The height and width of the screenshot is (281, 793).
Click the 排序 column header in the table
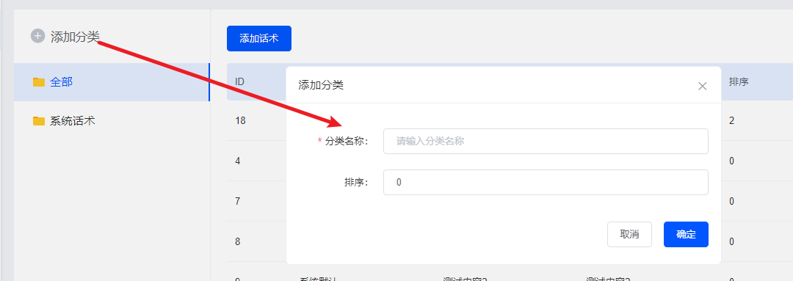pos(739,82)
